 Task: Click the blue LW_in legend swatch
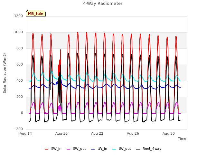[93, 149]
